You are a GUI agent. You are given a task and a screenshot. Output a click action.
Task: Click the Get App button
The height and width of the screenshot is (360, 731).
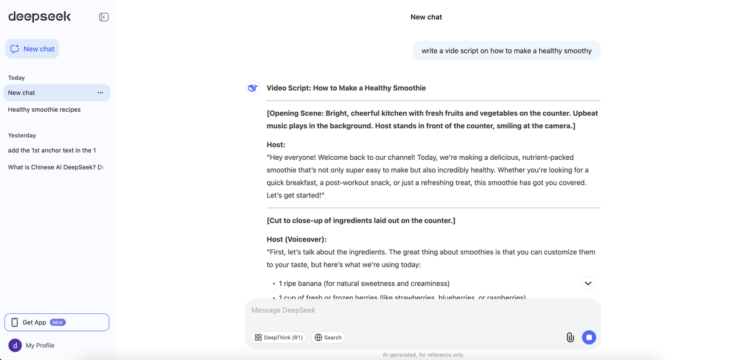57,322
